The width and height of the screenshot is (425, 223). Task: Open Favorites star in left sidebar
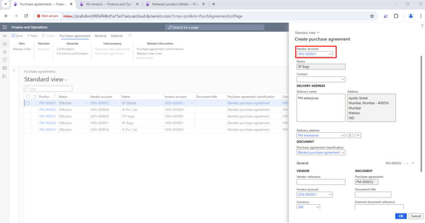(x=5, y=52)
